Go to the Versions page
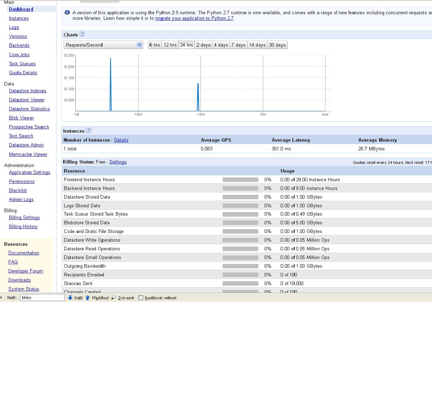Viewport: 432px width, 401px height. click(18, 36)
